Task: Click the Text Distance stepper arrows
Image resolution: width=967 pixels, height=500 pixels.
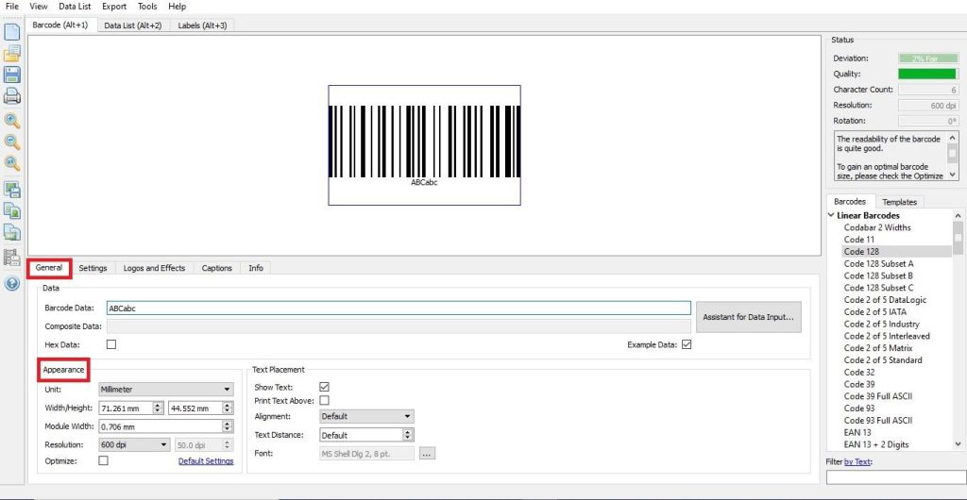Action: [408, 435]
